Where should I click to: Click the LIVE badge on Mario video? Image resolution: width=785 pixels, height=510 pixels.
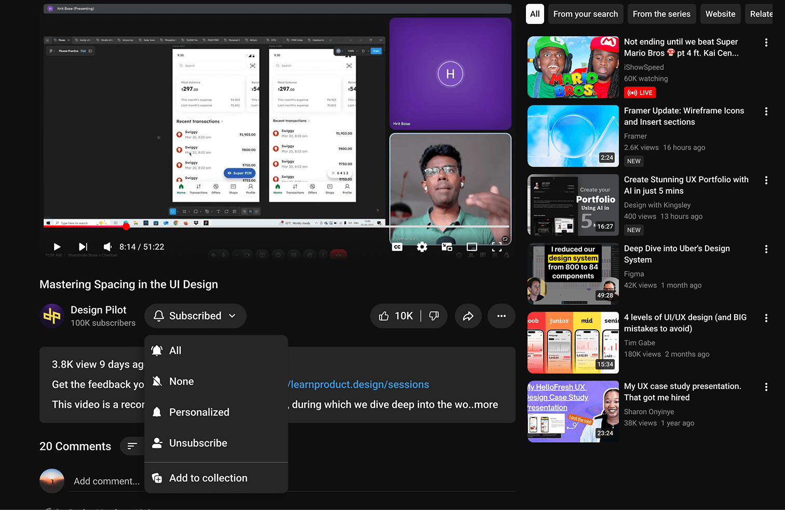(x=640, y=93)
